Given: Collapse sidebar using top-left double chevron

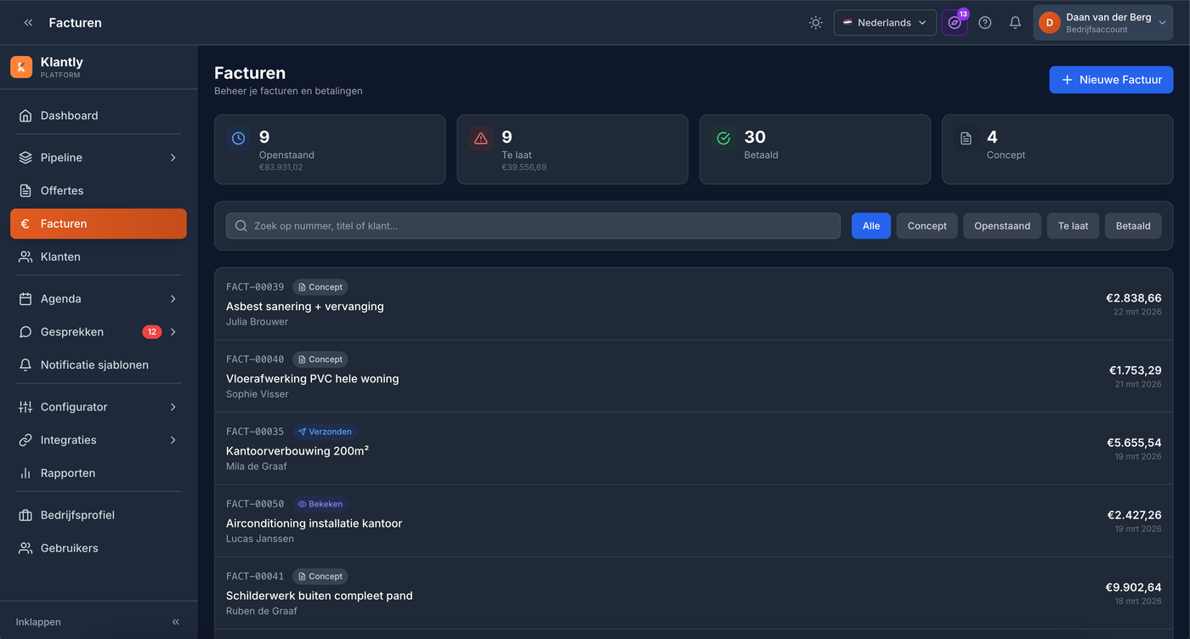Looking at the screenshot, I should click(28, 23).
